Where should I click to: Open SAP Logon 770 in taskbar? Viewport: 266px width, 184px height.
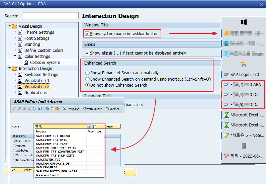244,75
